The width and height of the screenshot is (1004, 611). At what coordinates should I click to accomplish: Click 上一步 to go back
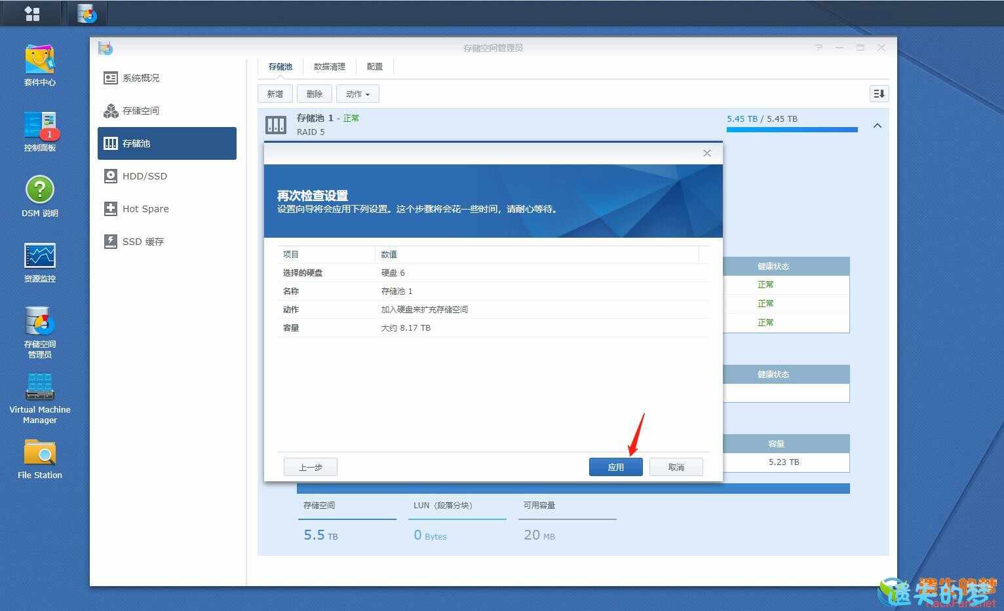pos(310,467)
